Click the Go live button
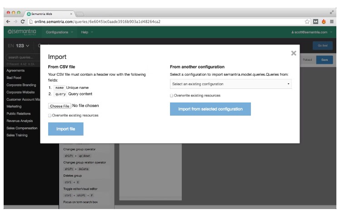The width and height of the screenshot is (340, 214). [x=322, y=46]
